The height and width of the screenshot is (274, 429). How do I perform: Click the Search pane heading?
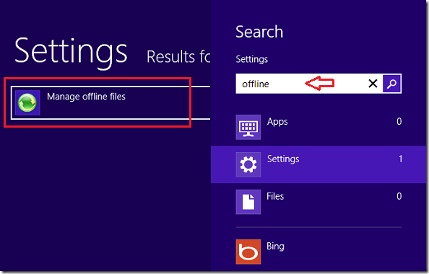(259, 32)
